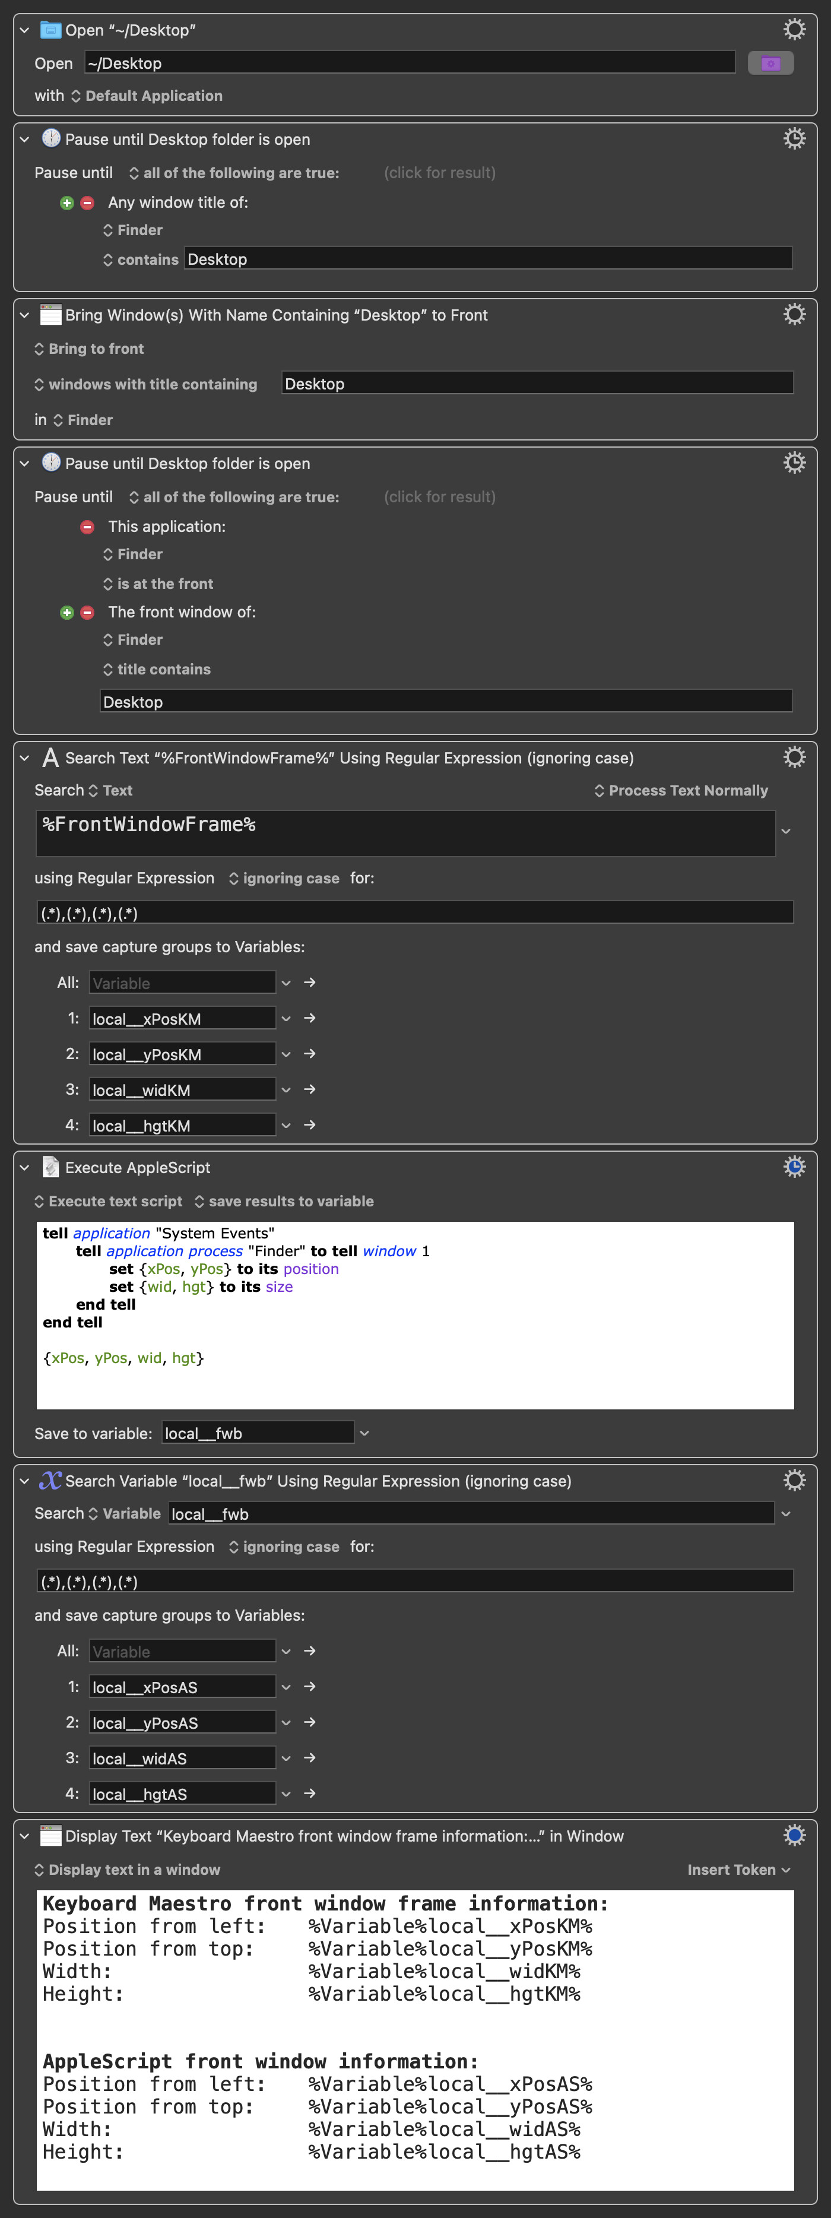The height and width of the screenshot is (2218, 831).
Task: Click '(click for result)' in first Pause until
Action: pyautogui.click(x=439, y=173)
